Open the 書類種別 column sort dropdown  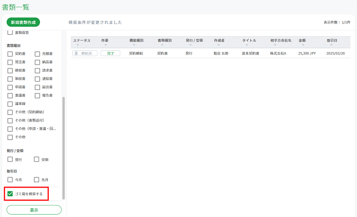click(x=162, y=45)
